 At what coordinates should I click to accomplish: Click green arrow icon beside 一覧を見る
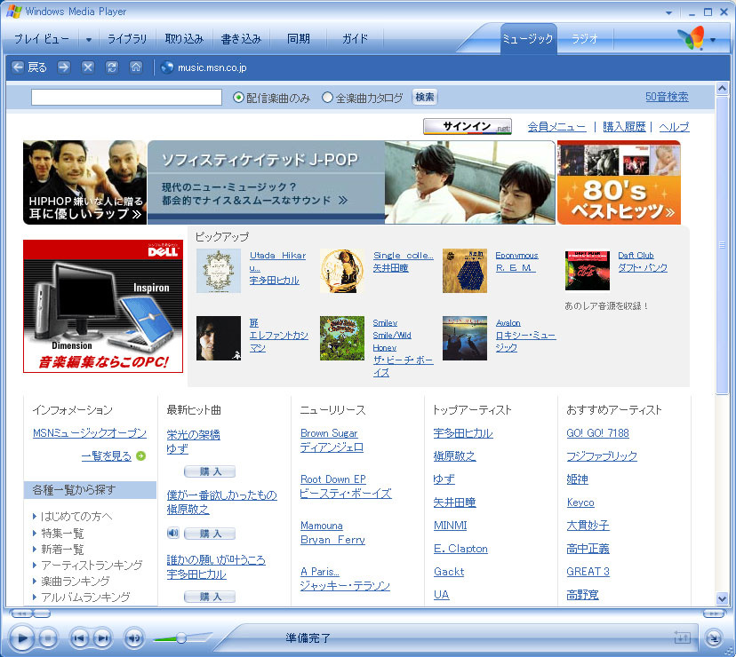pyautogui.click(x=140, y=455)
